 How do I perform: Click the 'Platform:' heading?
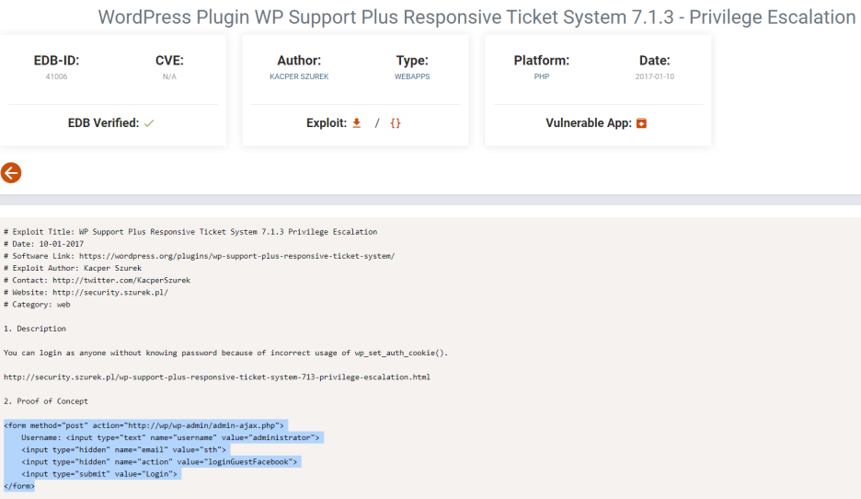coord(542,61)
